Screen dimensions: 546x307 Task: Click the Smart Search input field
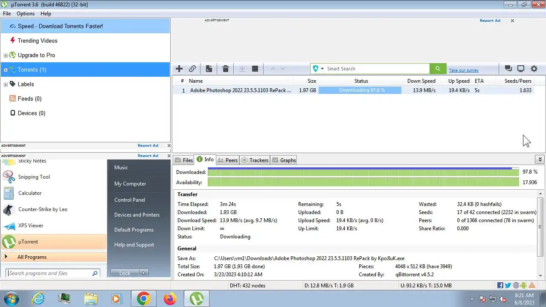[x=377, y=69]
